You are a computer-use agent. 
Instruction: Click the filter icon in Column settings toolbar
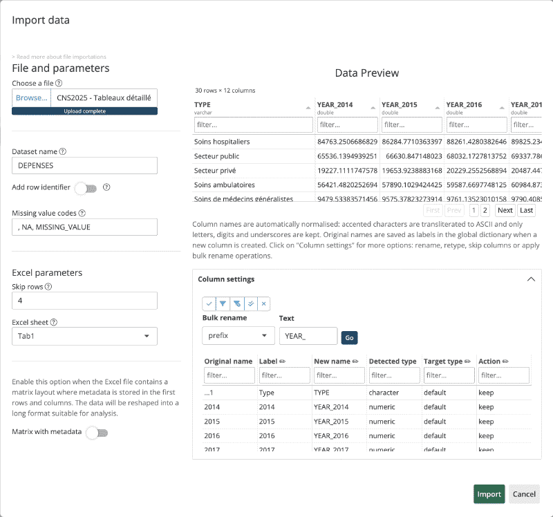pos(222,303)
